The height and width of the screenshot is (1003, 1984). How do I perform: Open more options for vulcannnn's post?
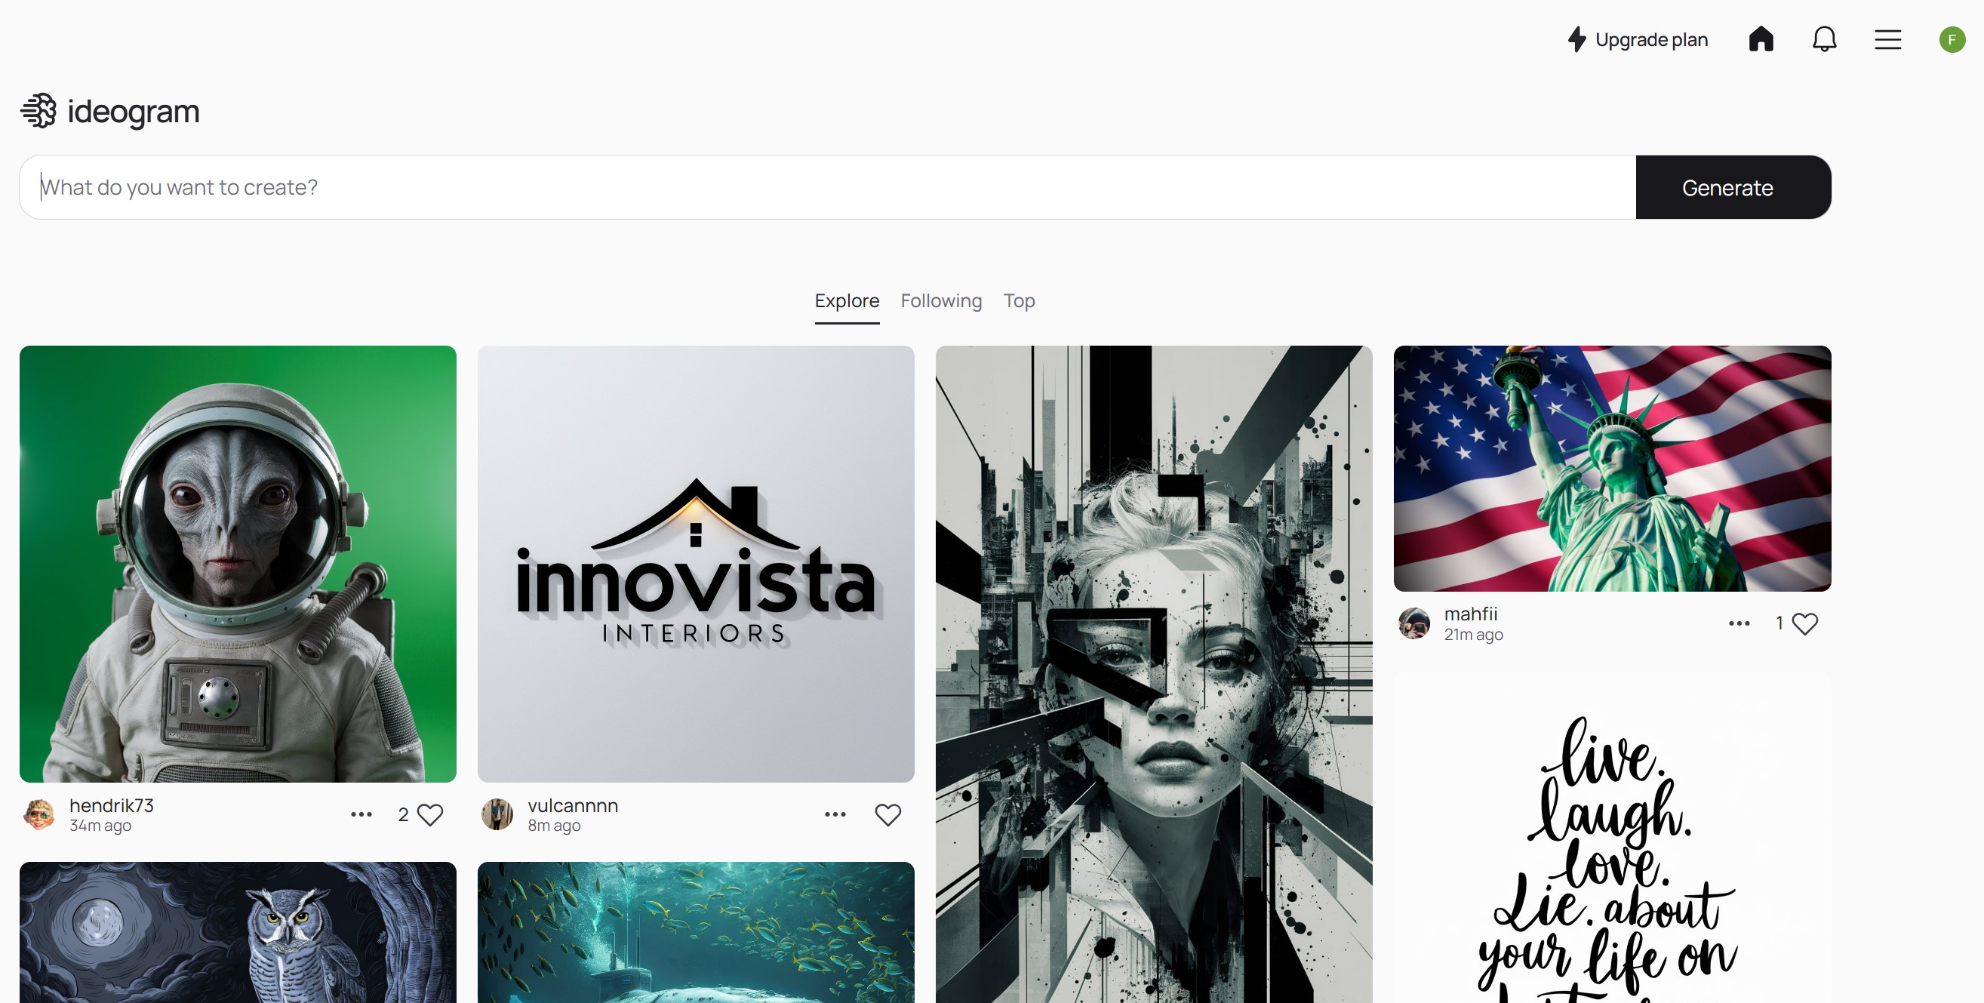(x=835, y=814)
